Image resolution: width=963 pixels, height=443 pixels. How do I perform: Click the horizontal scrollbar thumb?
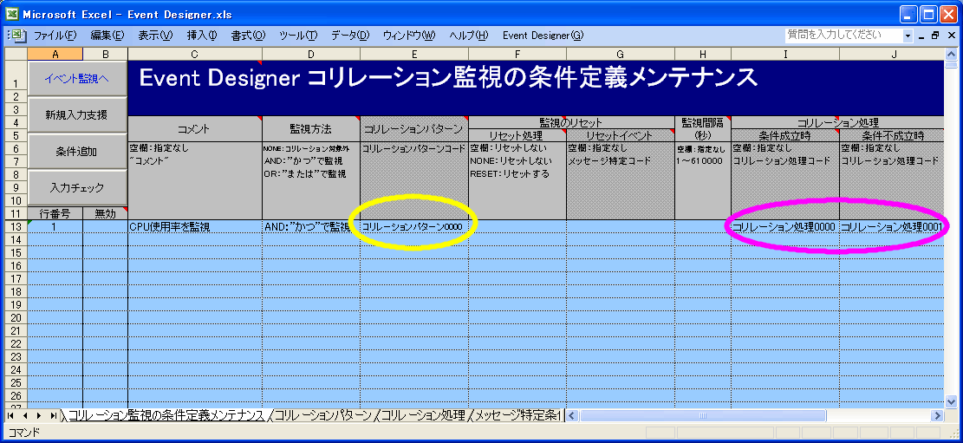click(x=702, y=416)
